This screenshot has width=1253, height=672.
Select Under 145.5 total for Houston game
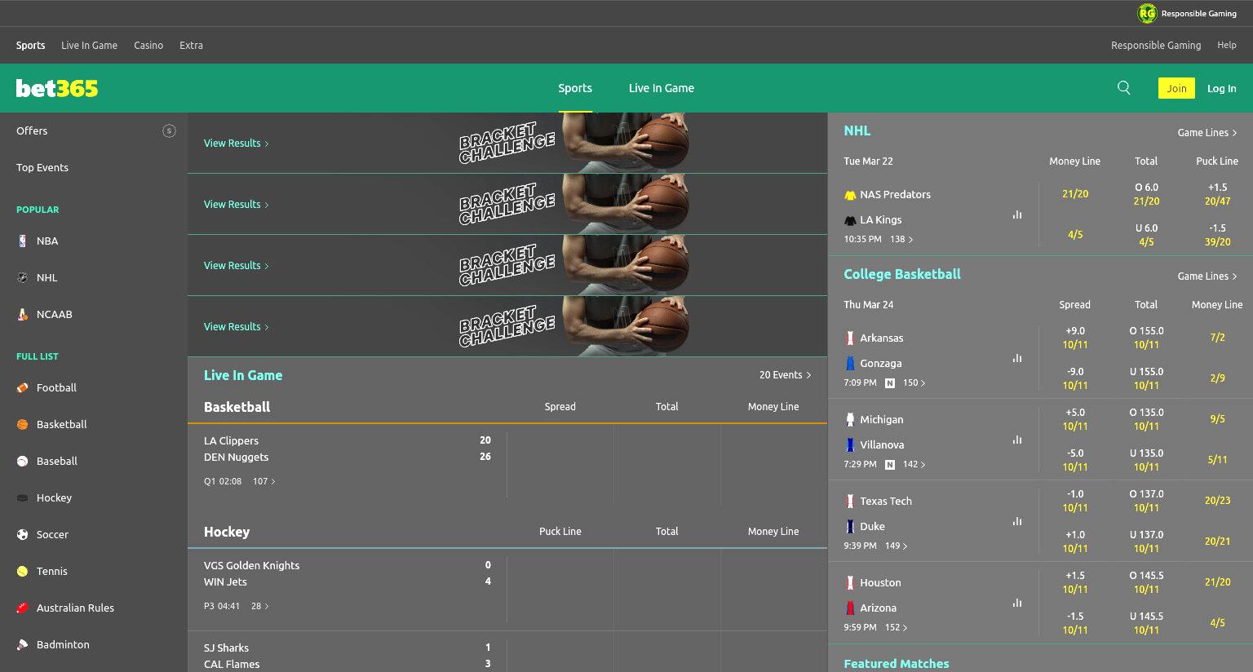(1146, 623)
